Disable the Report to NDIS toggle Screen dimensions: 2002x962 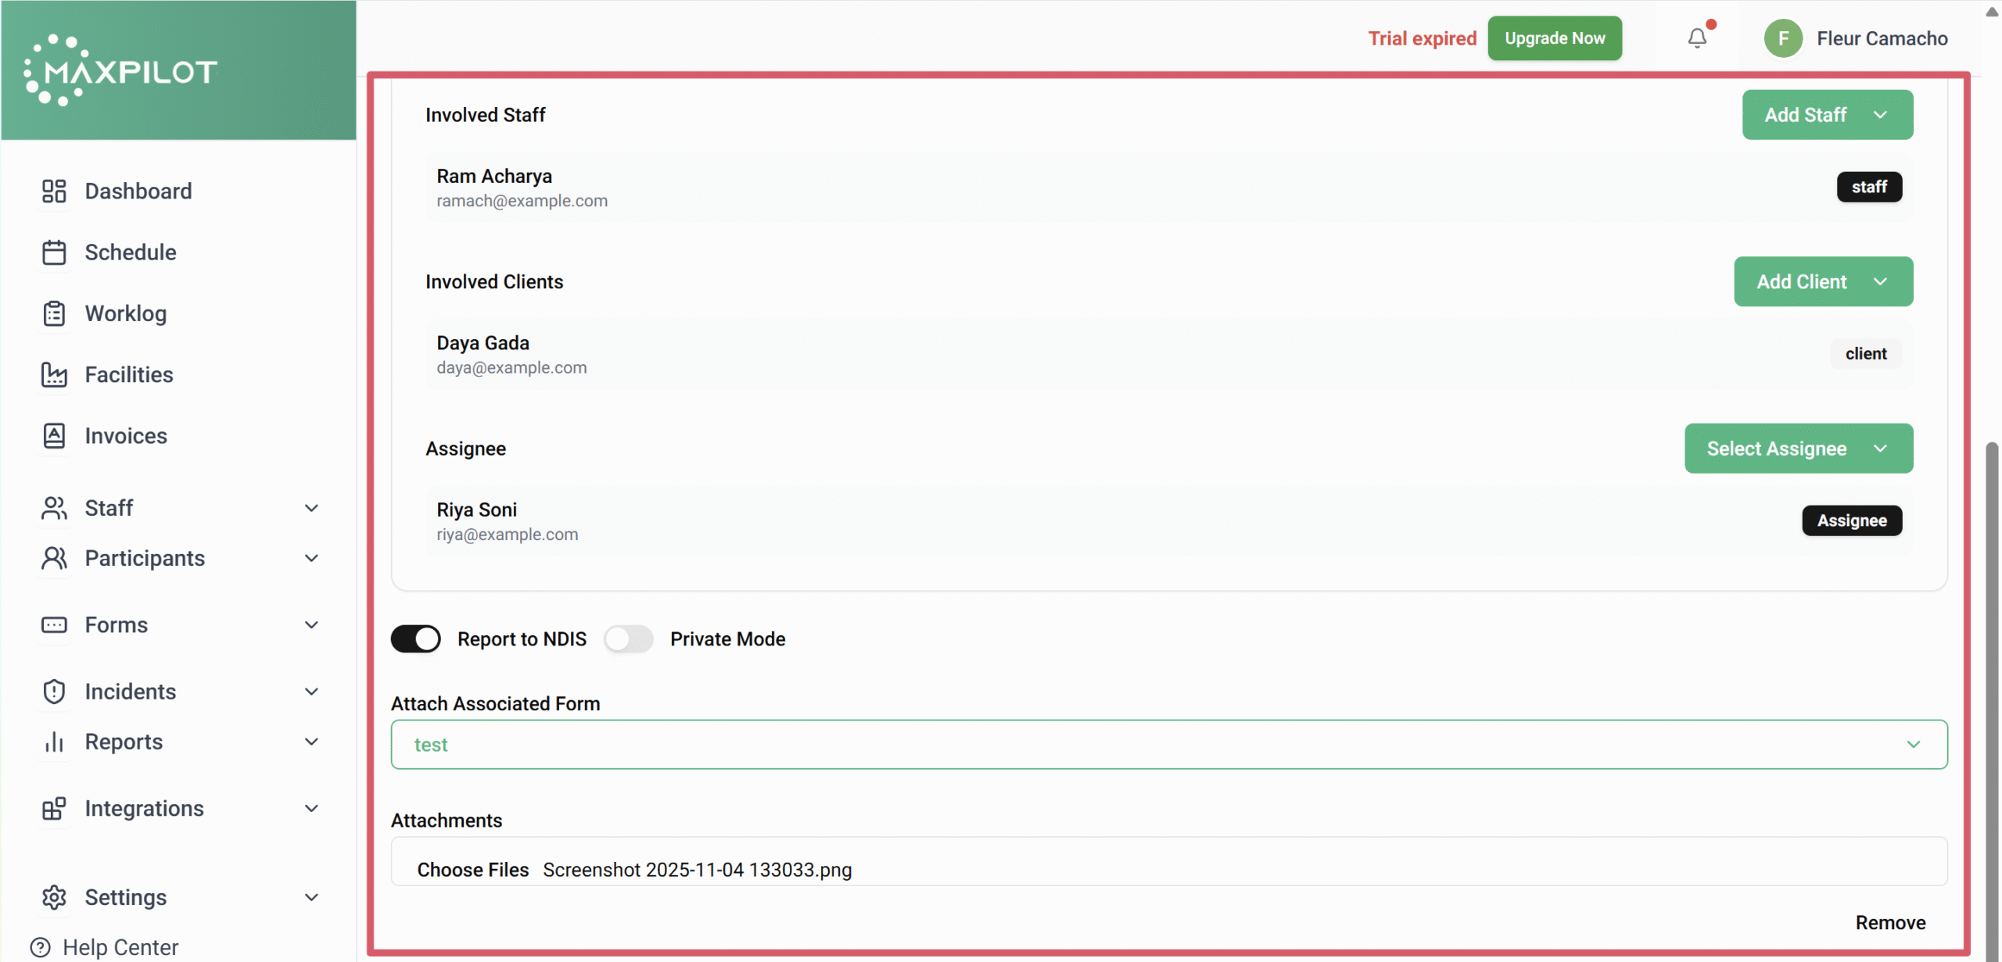coord(415,638)
